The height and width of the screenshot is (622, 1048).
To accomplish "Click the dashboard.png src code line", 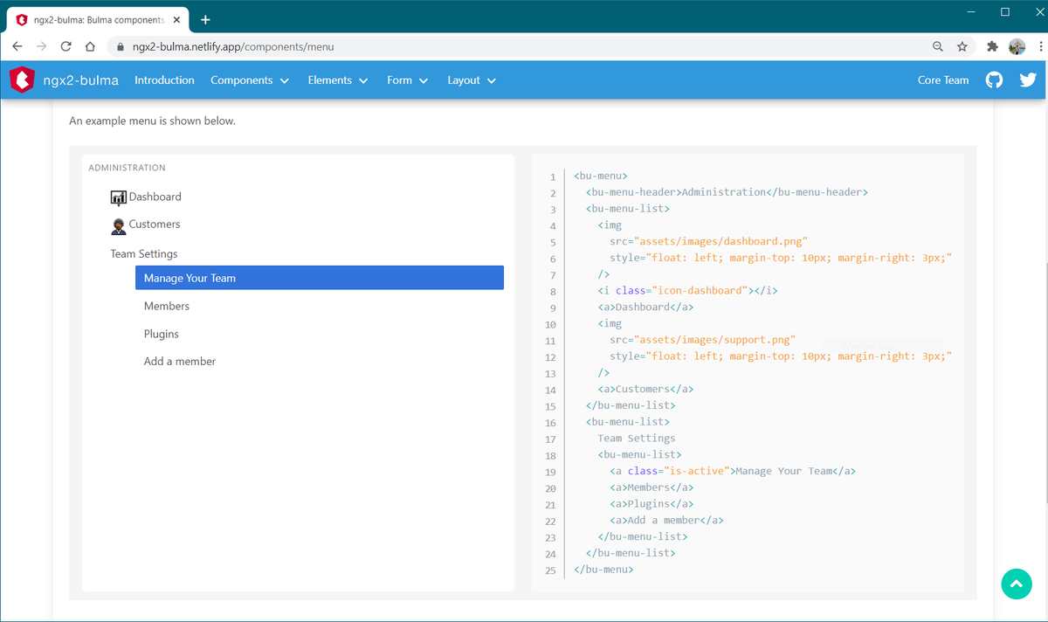I will click(x=708, y=241).
